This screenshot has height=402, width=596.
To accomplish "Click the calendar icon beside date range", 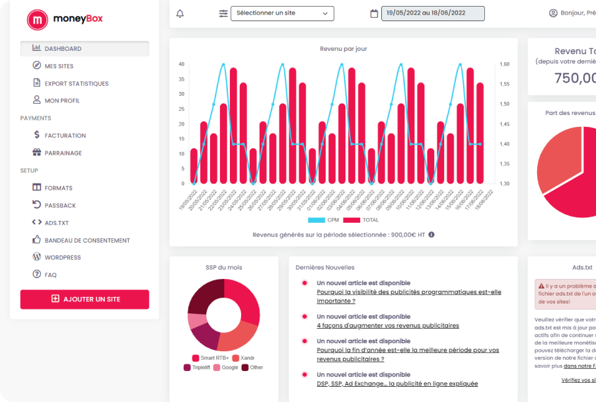I will [x=374, y=14].
